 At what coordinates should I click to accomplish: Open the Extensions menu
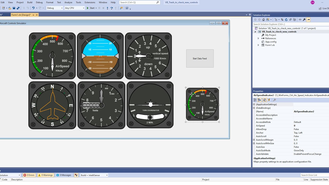(x=90, y=2)
